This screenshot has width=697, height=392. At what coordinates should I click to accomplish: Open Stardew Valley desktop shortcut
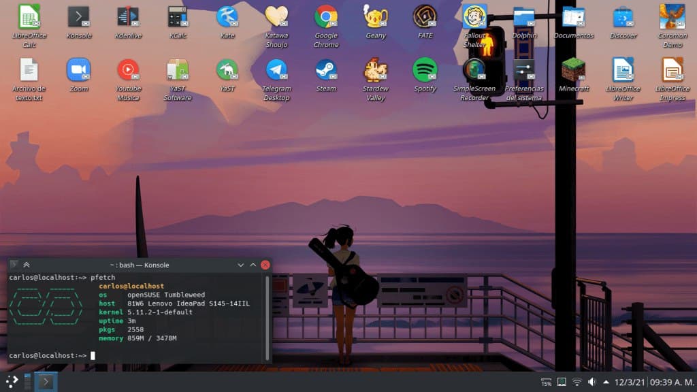pos(375,70)
